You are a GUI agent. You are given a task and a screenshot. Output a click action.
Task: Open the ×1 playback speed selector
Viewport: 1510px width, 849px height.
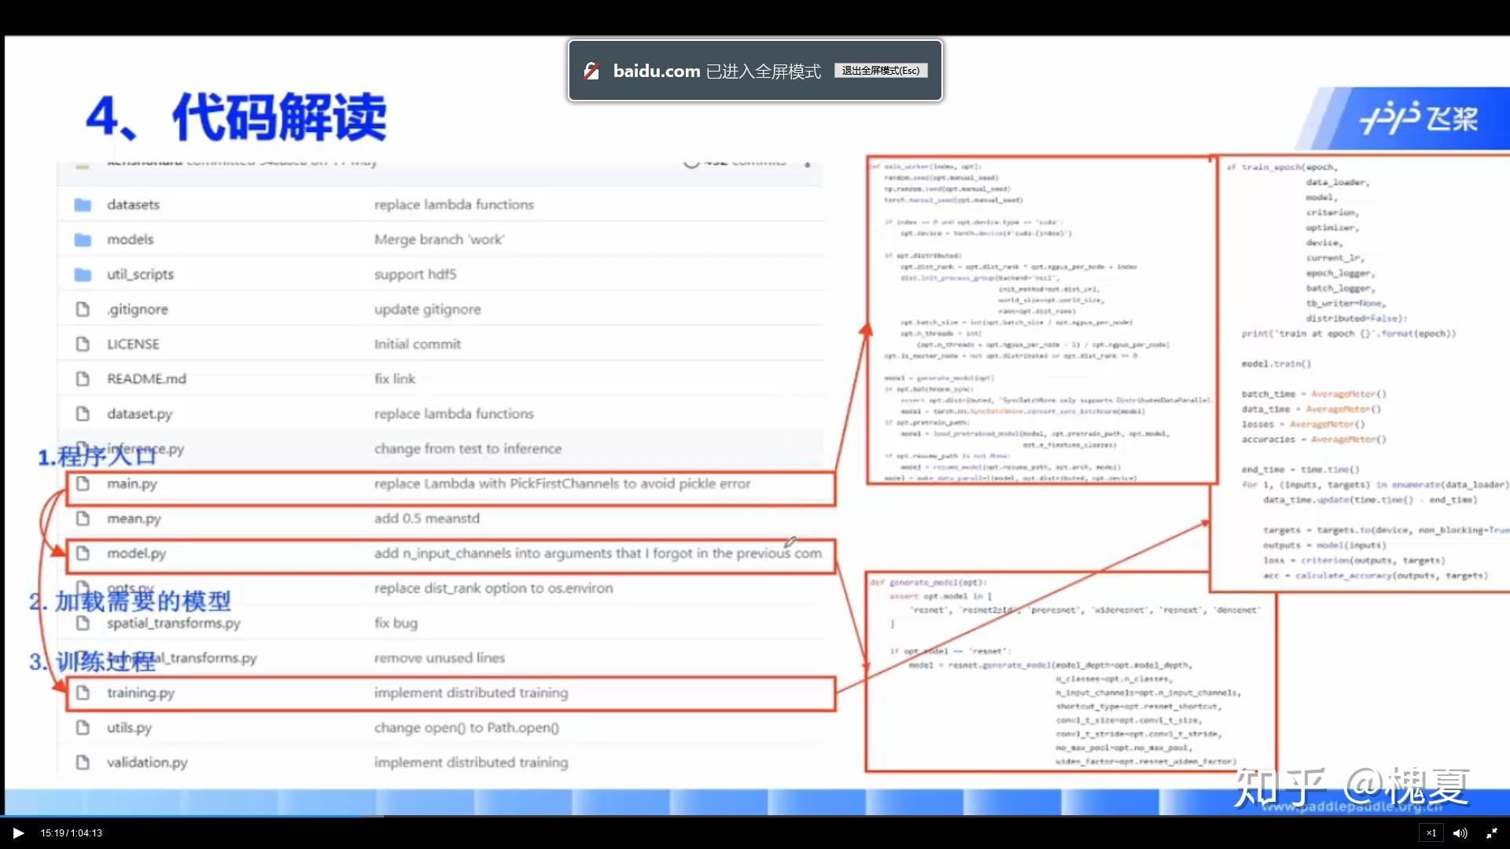click(x=1431, y=833)
